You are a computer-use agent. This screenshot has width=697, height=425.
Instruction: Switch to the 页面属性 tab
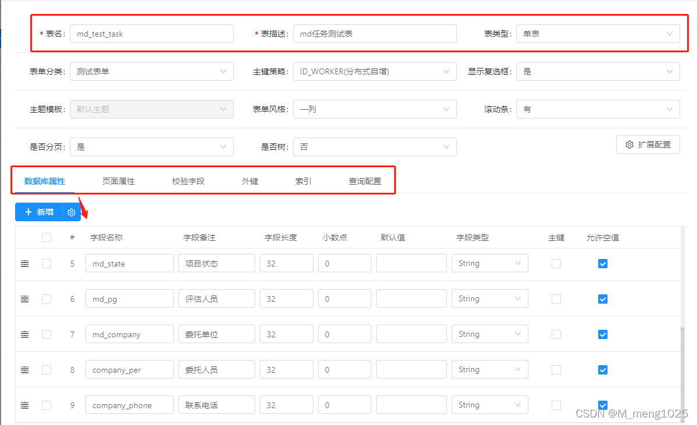[118, 181]
